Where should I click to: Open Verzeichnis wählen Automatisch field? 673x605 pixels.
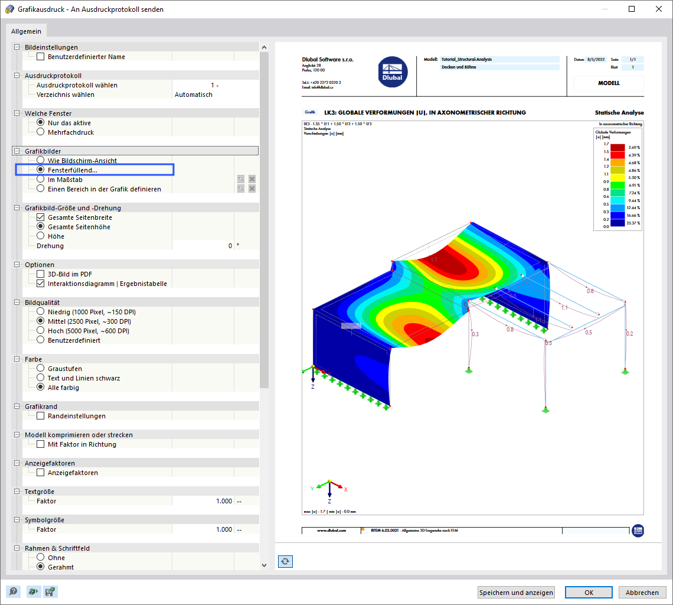pos(215,95)
